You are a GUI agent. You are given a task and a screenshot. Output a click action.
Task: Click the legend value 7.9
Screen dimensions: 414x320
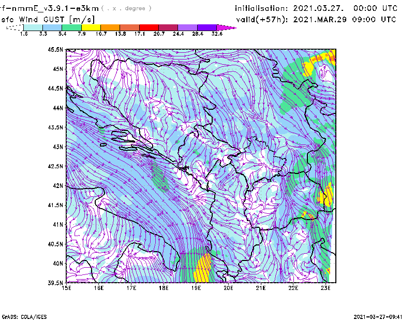coord(82,34)
